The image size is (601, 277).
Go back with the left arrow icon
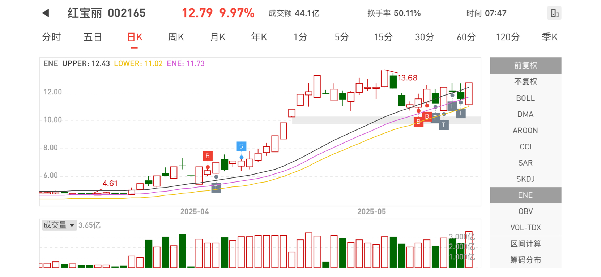coord(46,13)
